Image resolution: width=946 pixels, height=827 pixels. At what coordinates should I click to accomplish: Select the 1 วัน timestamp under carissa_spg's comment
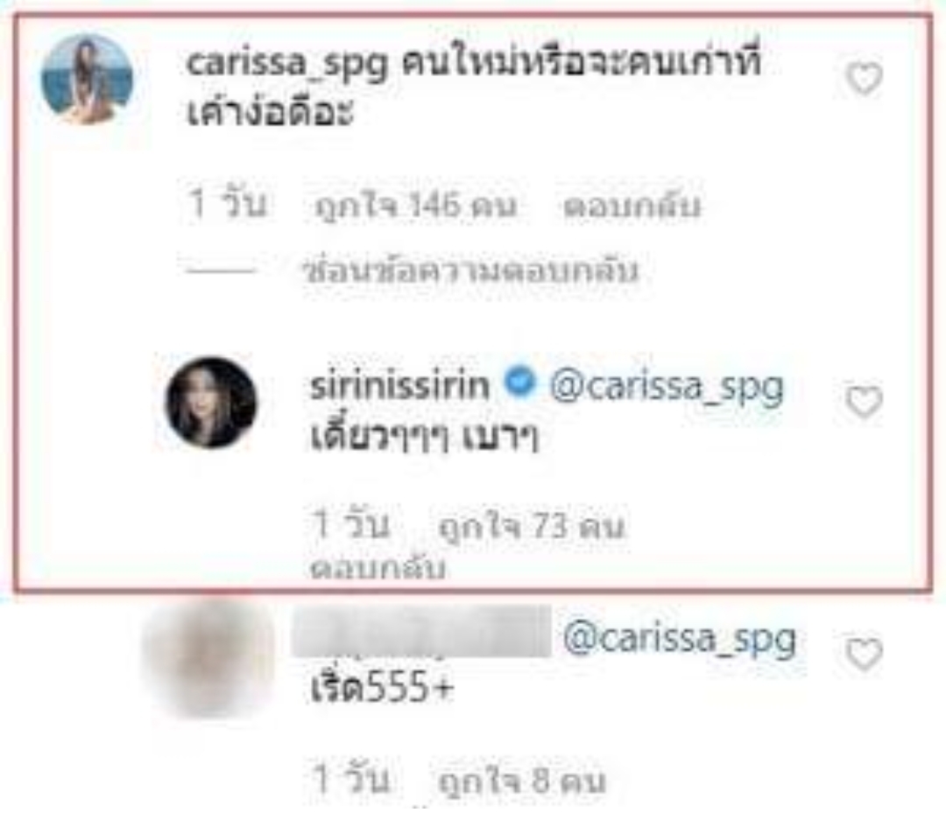click(x=227, y=204)
